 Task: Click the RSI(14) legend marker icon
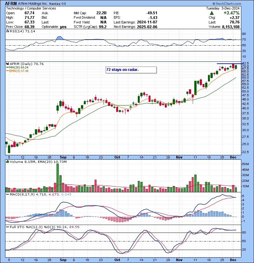[7, 31]
